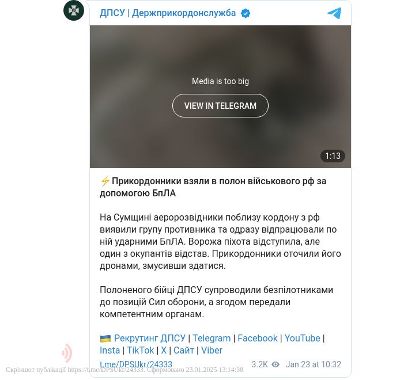415x380 pixels.
Task: Click the ДПСУ channel avatar icon
Action: pos(74,10)
